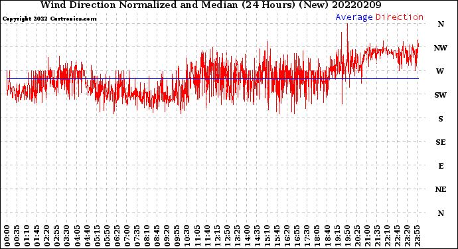Screen dimensions: 458x249
Task: Click the 21:00 time axis label
Action: point(367,236)
